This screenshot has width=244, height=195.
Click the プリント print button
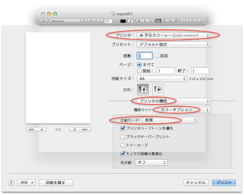tap(224, 183)
